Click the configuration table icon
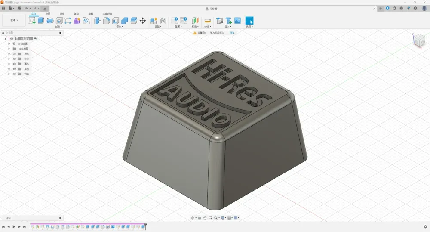This screenshot has height=232, width=430. tap(184, 21)
